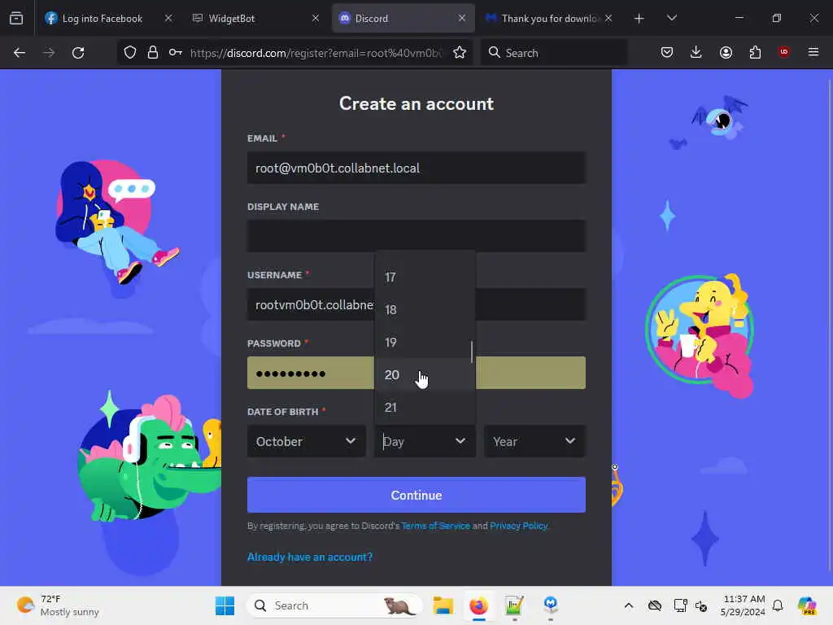Open the notification bell icon
This screenshot has width=833, height=625.
778,605
